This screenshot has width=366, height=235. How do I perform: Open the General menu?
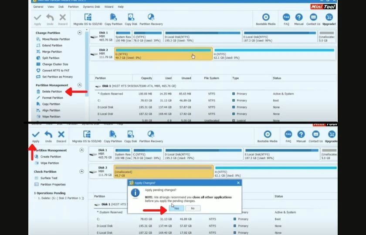tap(38, 7)
